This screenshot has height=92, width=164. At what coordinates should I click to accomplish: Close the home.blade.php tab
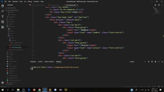tap(77, 5)
